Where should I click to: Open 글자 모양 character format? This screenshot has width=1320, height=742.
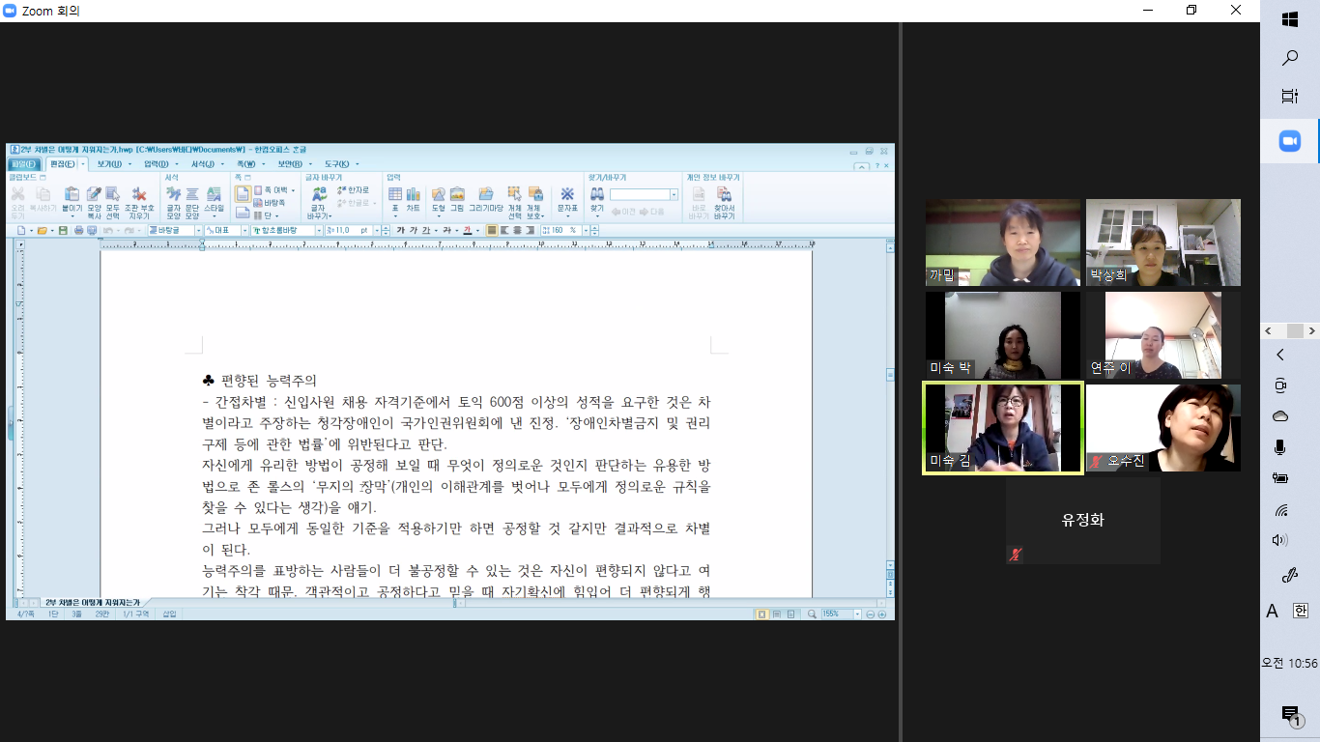174,202
